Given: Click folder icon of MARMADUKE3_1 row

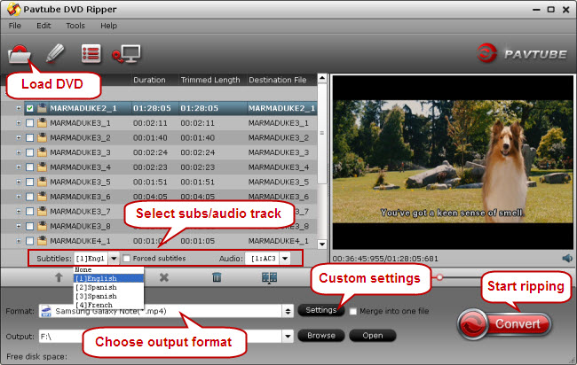Looking at the screenshot, I should (42, 122).
